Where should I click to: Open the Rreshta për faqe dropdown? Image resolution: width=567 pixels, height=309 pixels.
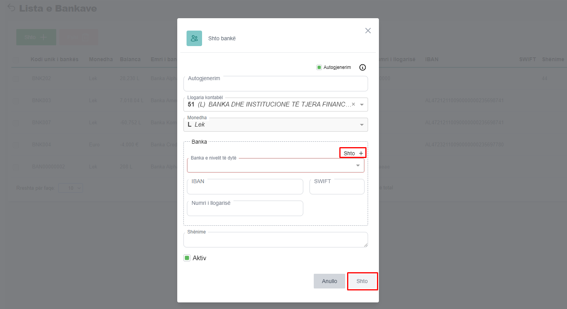tap(71, 188)
